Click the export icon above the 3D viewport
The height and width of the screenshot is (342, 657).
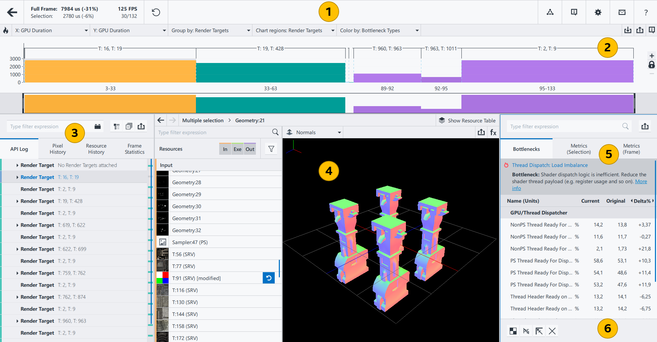481,132
